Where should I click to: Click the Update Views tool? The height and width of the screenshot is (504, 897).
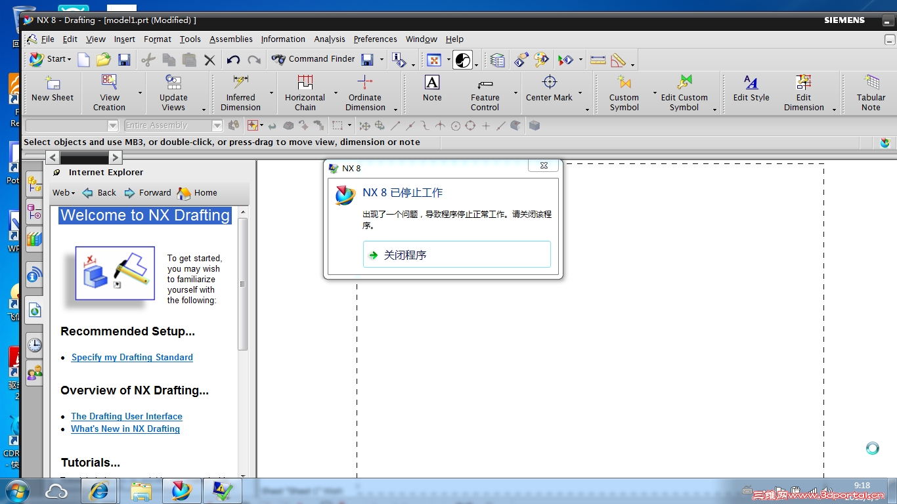coord(173,93)
